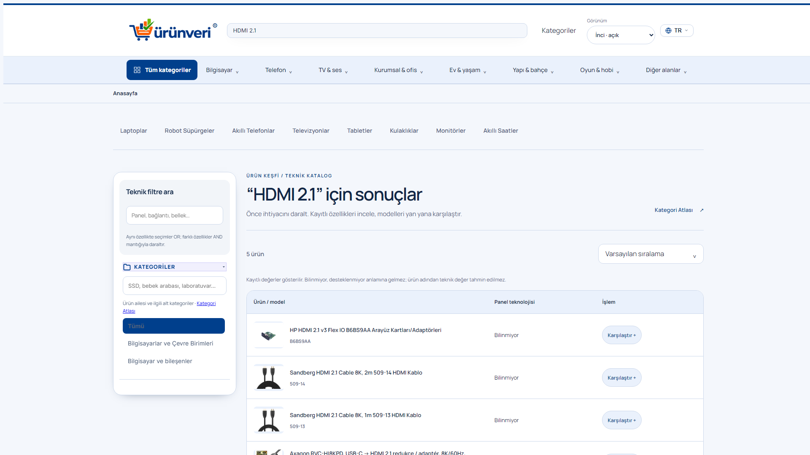Viewport: 810px width, 455px height.
Task: Click the category search input SSD, bebek arabası
Action: coord(174,286)
